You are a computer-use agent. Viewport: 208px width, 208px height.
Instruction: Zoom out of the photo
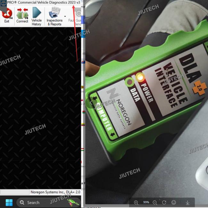tap(155, 203)
